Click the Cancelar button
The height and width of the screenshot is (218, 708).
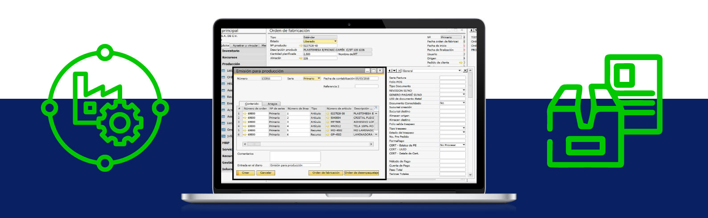tap(266, 173)
